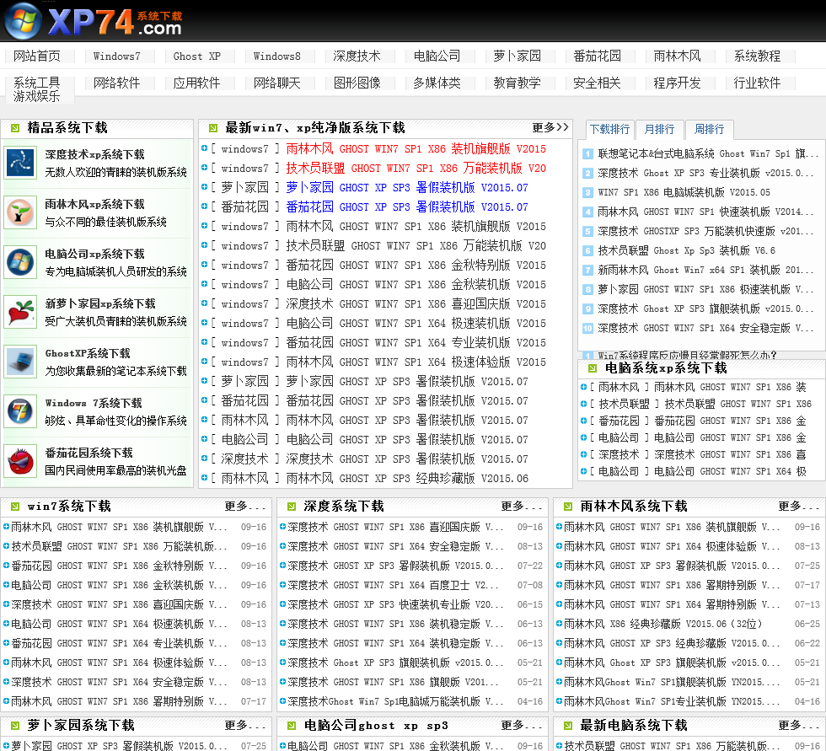Screen dimensions: 826x751
Task: Click bullet icon before red 雨林木风 WIN7 entry
Action: click(204, 148)
